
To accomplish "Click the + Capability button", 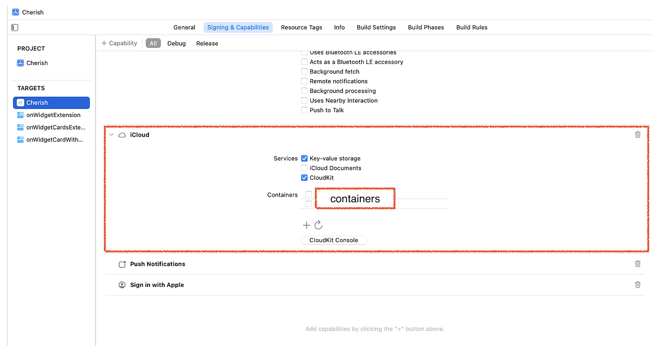I will click(119, 43).
